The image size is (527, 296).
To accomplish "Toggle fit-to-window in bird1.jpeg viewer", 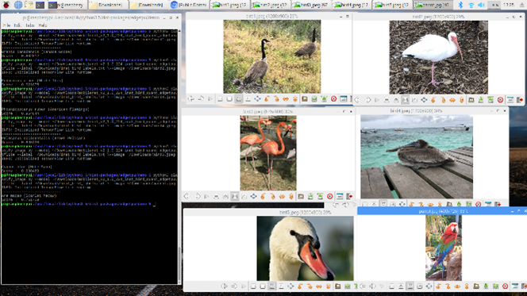I will (239, 98).
